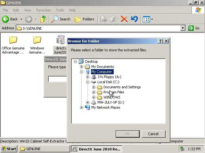
Task: Select the My Network Places label
Action: [106, 107]
